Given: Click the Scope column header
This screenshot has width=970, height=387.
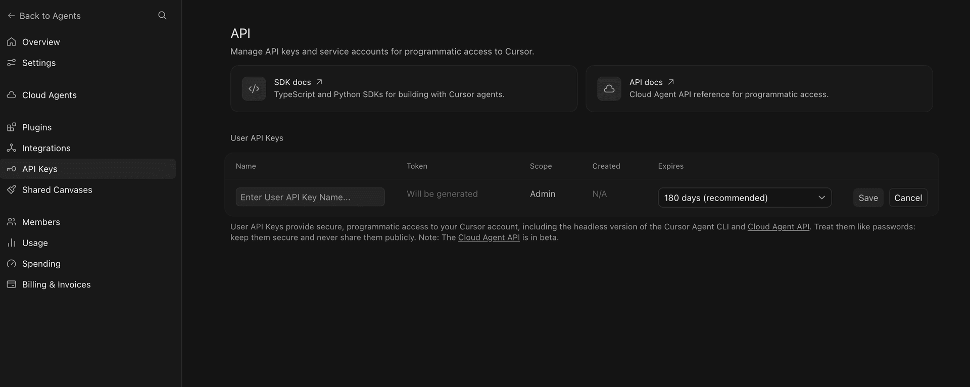Looking at the screenshot, I should click(x=541, y=166).
